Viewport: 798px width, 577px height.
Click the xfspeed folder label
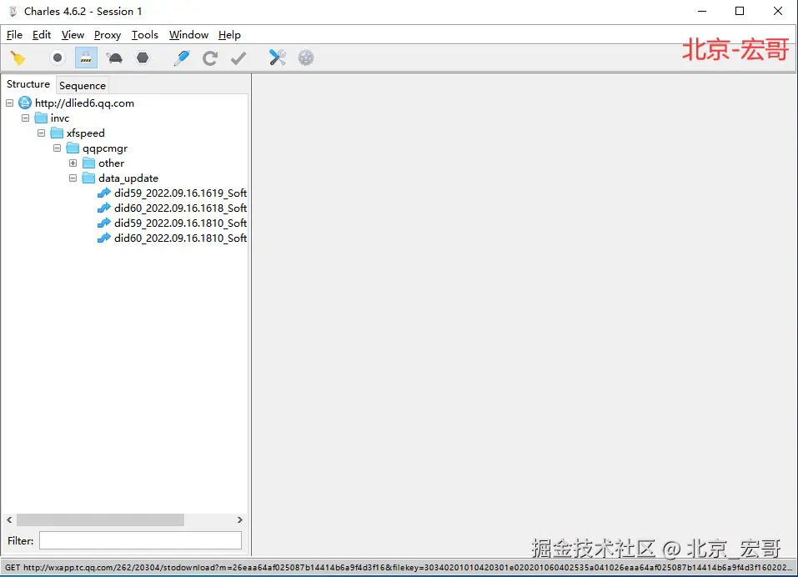(x=86, y=133)
